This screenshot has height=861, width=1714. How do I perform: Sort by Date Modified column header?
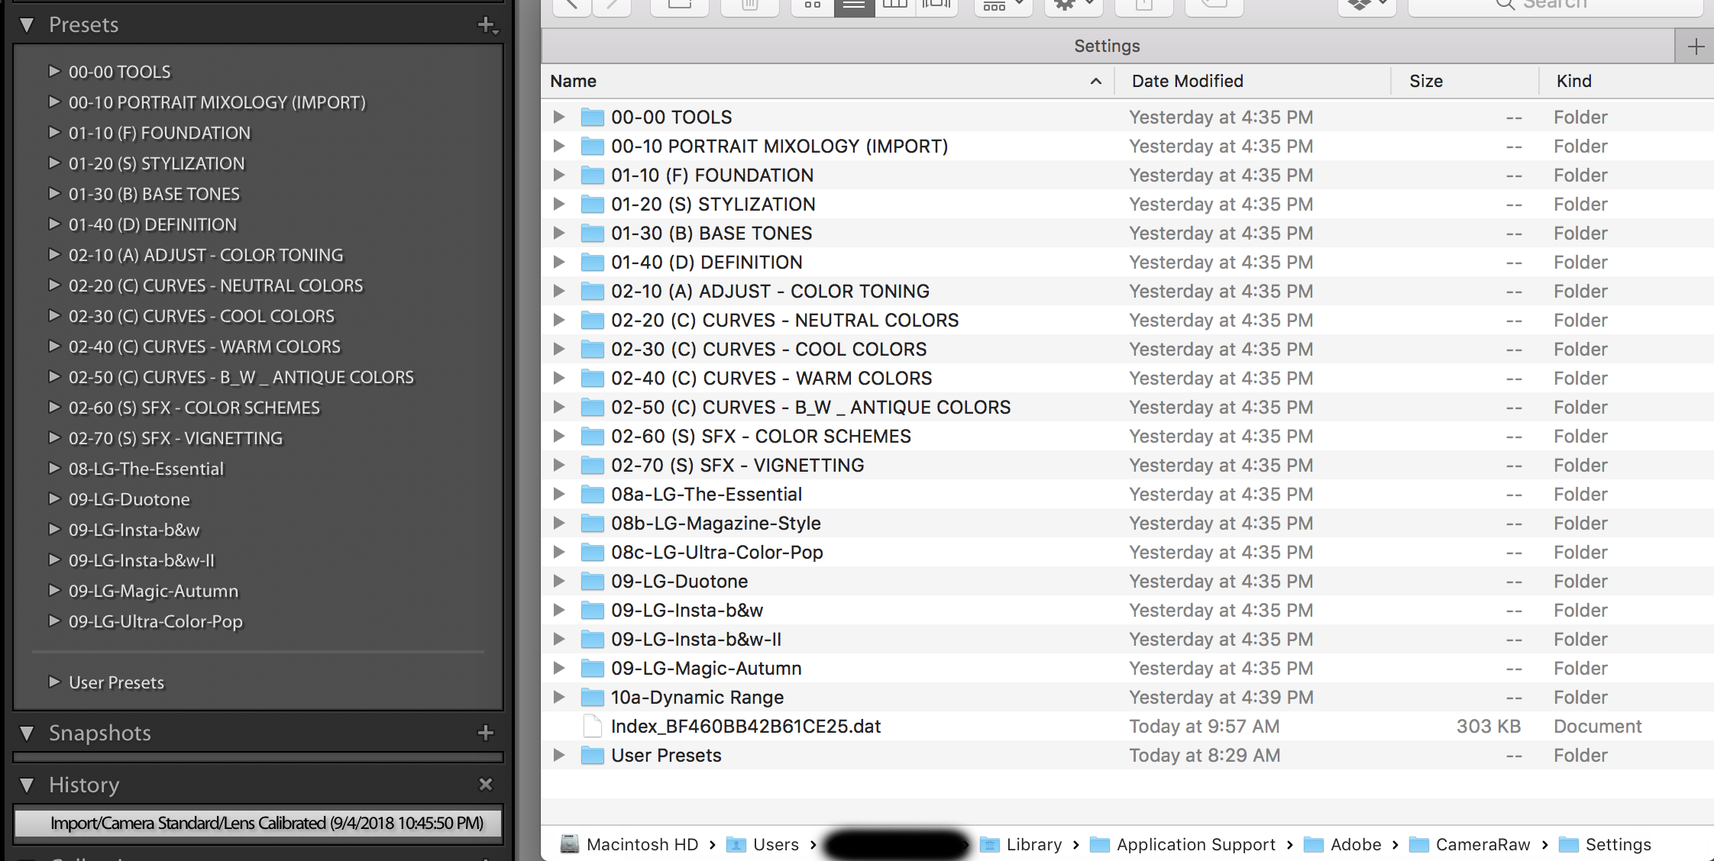point(1187,81)
